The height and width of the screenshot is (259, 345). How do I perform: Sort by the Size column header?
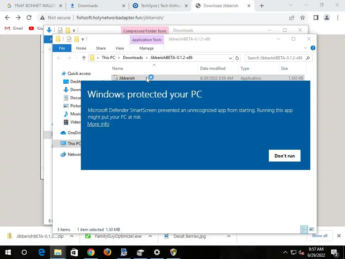[x=284, y=68]
